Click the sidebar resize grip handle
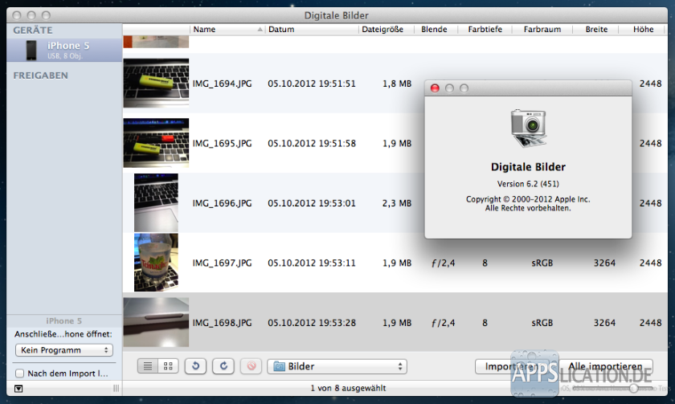 [117, 389]
